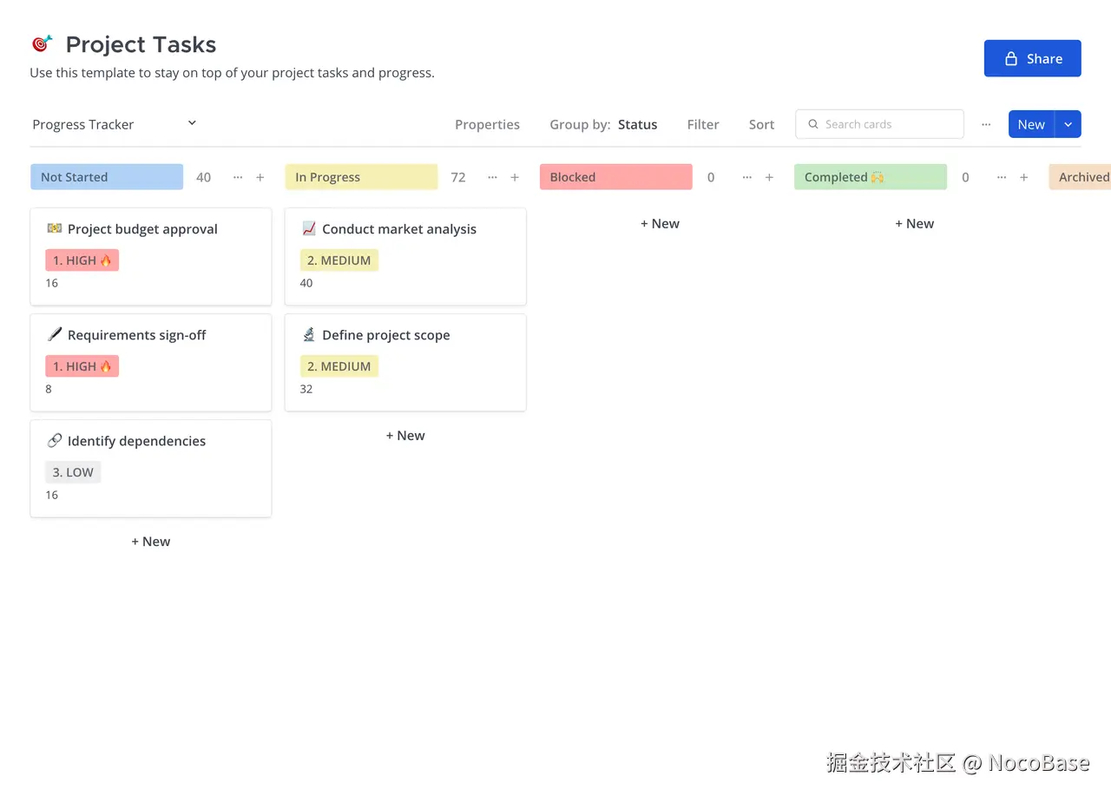Click the blue Share button
The width and height of the screenshot is (1111, 796).
(x=1032, y=58)
